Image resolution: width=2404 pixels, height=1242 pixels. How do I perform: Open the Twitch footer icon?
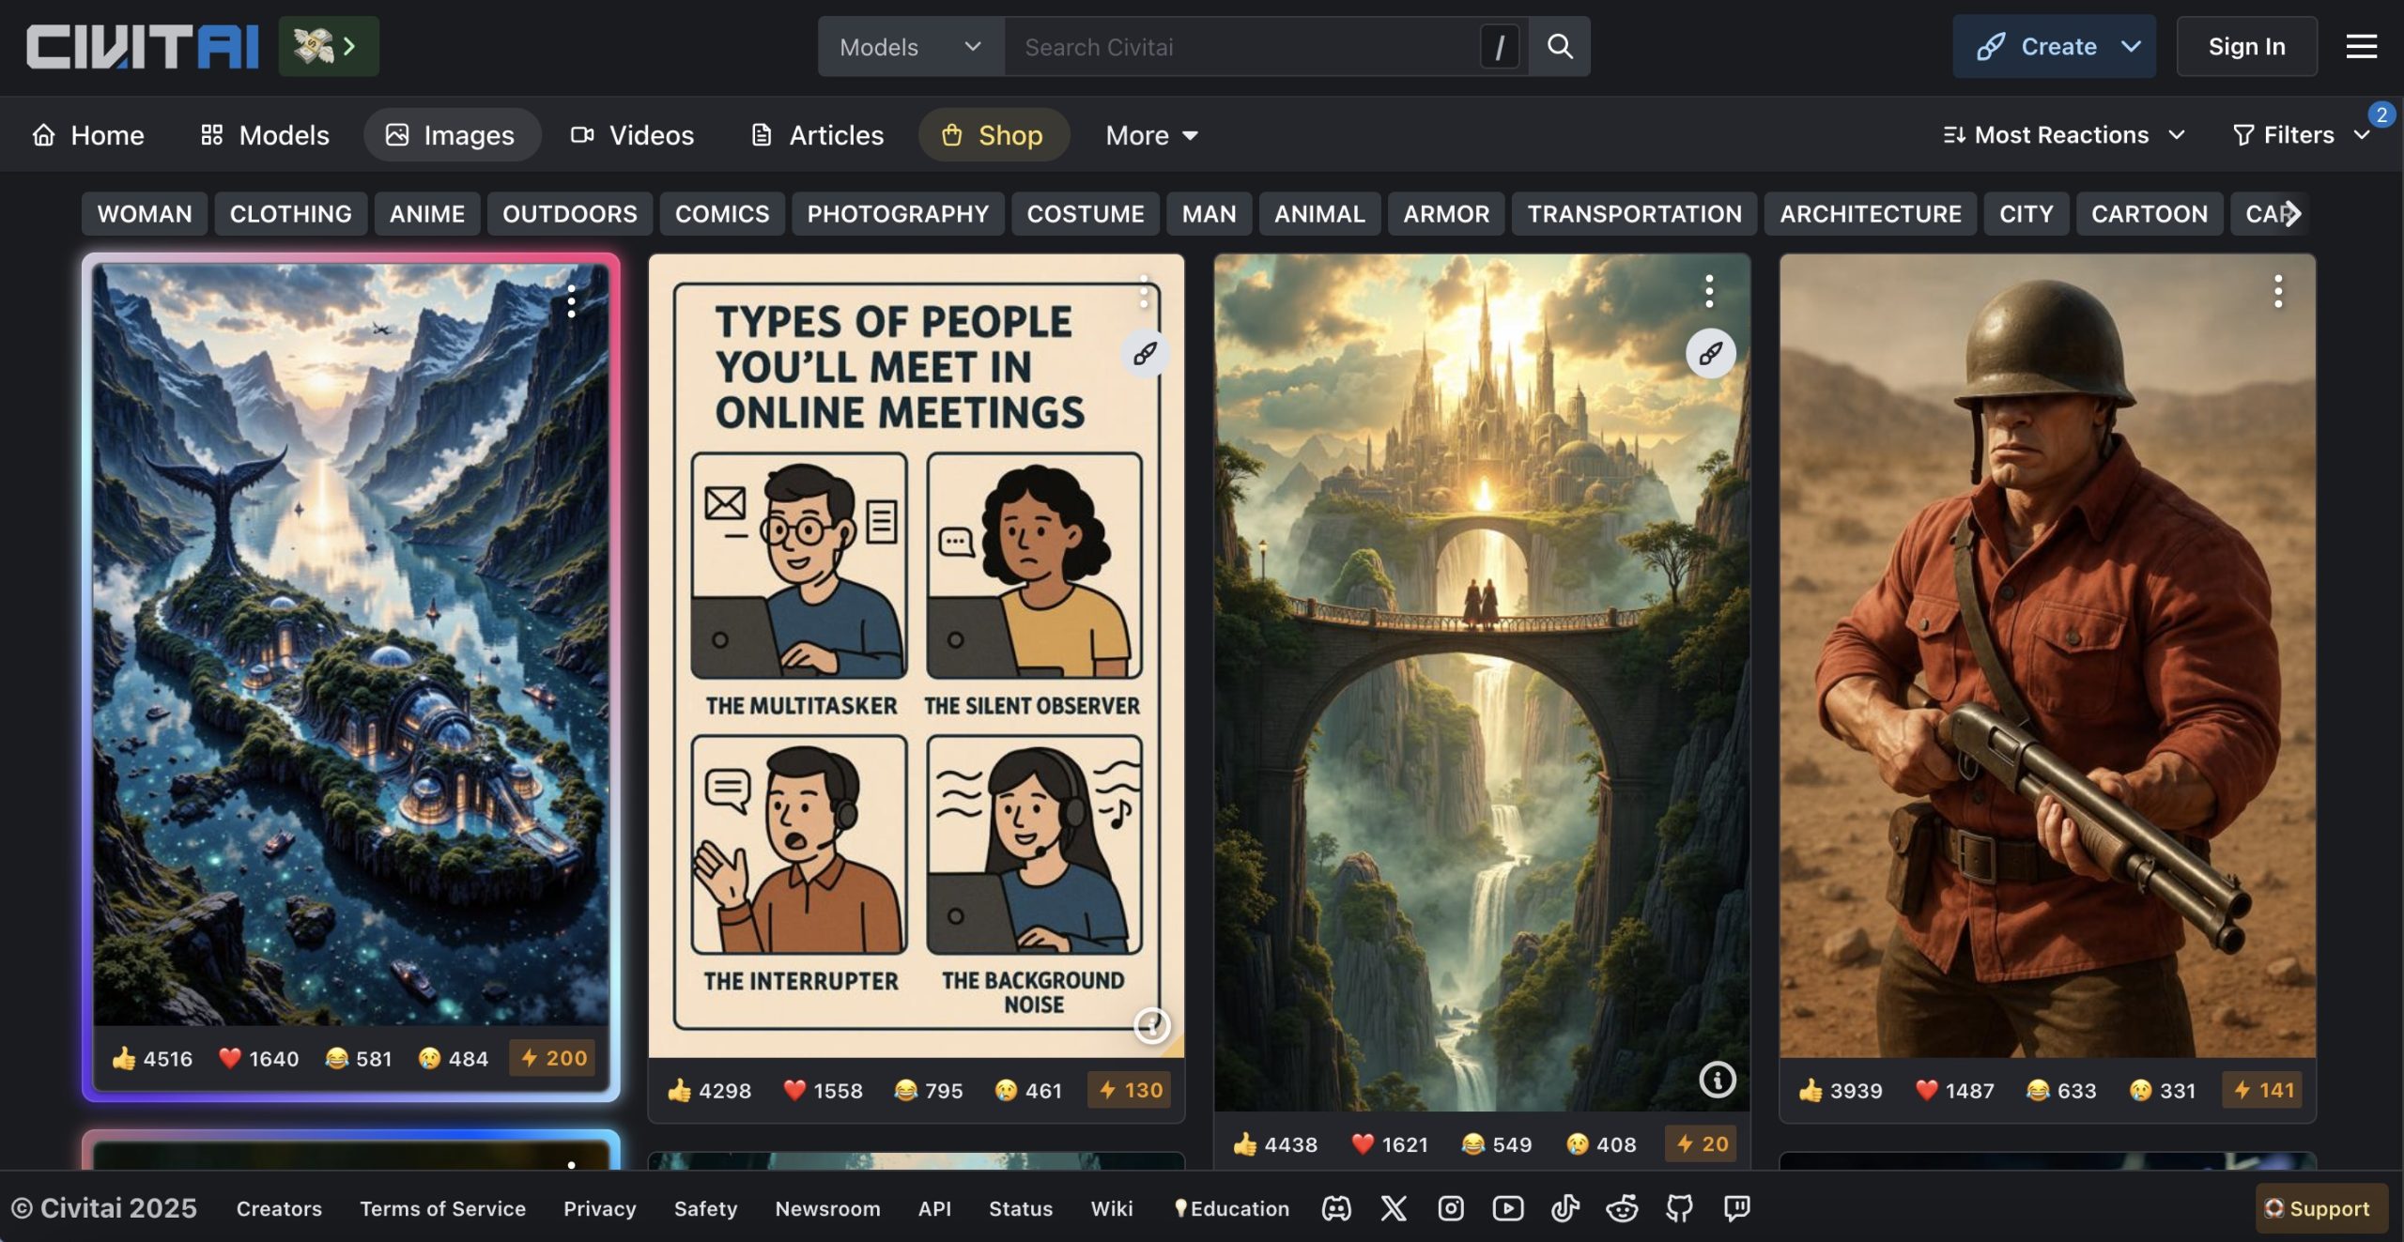pos(1736,1208)
